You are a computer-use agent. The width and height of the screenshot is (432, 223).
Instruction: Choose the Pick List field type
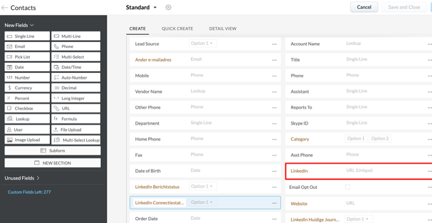pyautogui.click(x=27, y=57)
